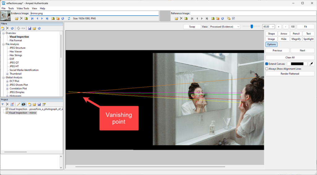Click the Spotlight annotation button
Viewport: 317px width, 175px height.
[308, 39]
